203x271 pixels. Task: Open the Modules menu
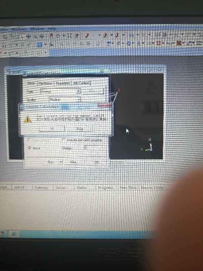(19, 29)
